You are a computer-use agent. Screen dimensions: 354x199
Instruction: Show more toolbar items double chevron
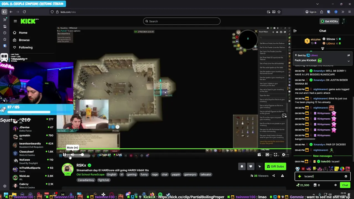tap(343, 12)
